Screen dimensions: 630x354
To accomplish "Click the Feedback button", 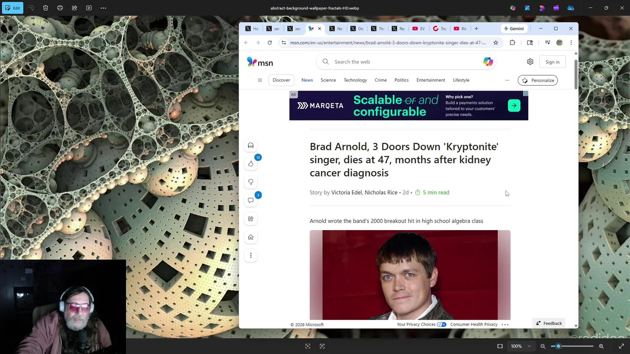I will (x=549, y=324).
